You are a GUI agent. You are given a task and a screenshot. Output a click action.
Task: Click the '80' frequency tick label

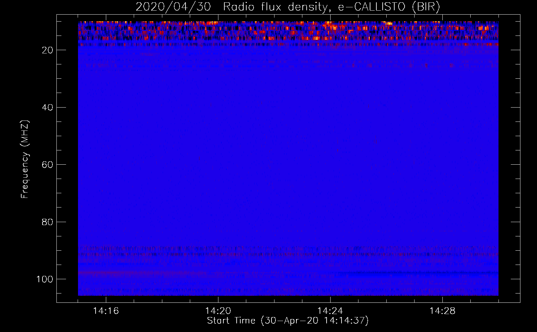click(x=47, y=222)
